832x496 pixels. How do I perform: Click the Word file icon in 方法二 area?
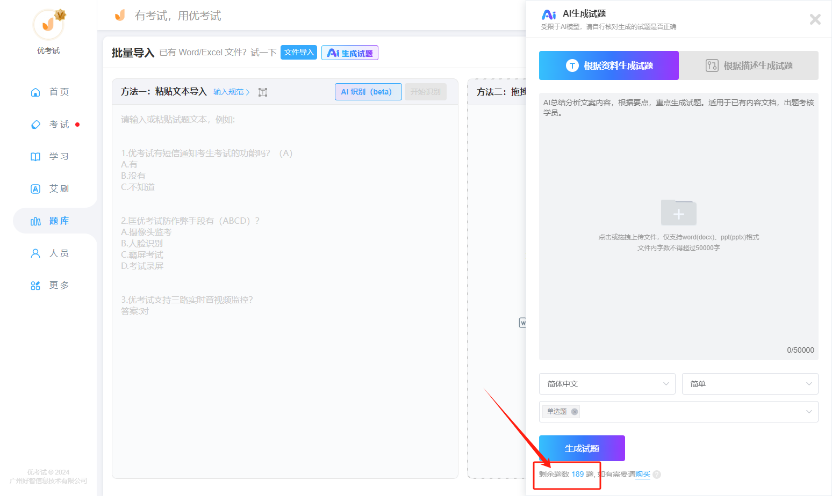pyautogui.click(x=522, y=323)
